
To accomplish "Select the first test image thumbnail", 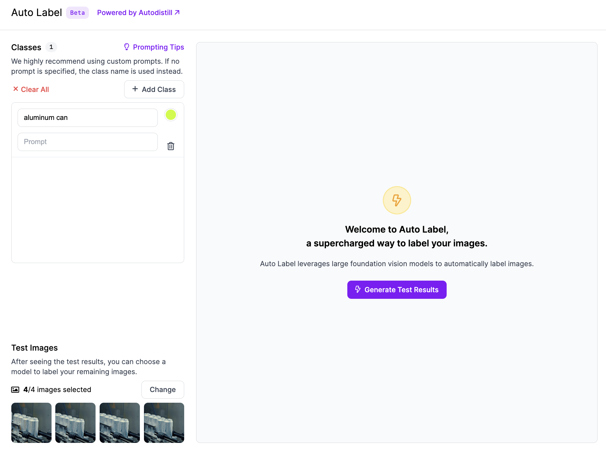I will pyautogui.click(x=31, y=423).
